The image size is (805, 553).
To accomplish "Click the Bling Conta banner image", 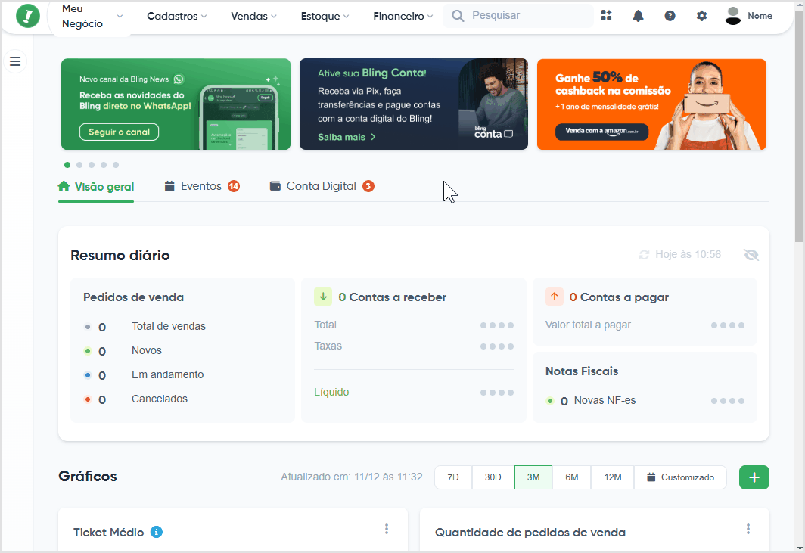I will (x=414, y=104).
